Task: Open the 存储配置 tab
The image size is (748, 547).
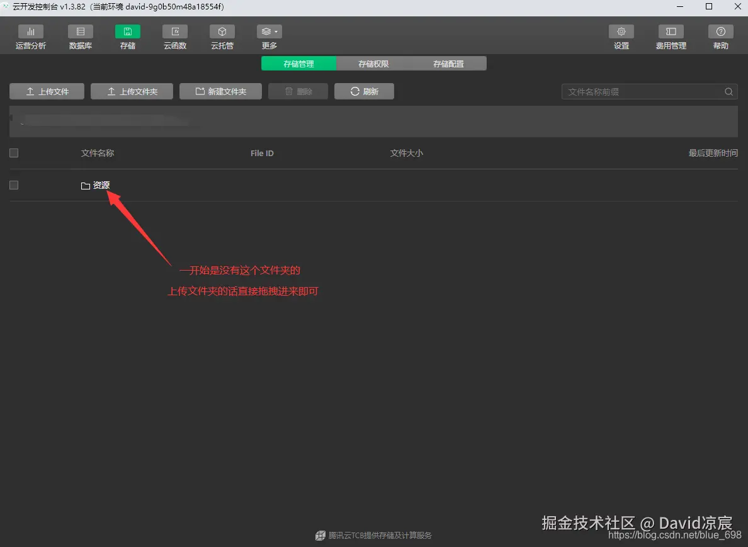Action: tap(448, 63)
